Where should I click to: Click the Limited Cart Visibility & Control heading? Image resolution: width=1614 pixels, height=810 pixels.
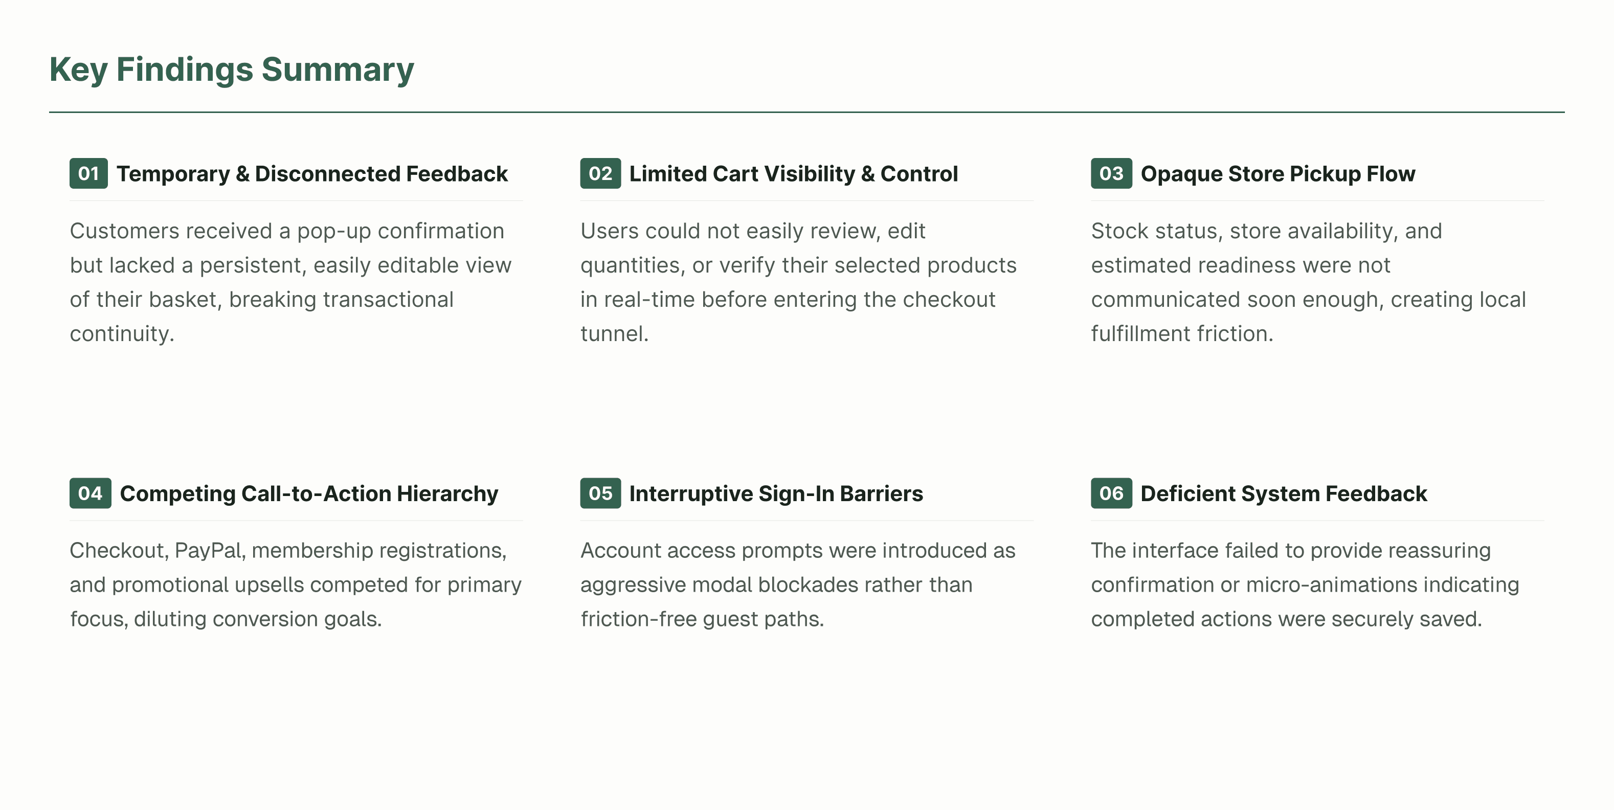coord(793,173)
